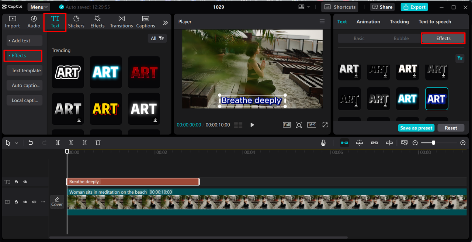Click the text track TI type icon
The height and width of the screenshot is (242, 472).
pyautogui.click(x=7, y=182)
